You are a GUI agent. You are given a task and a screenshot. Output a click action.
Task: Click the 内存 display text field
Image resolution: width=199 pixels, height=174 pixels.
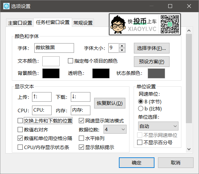point(80,110)
